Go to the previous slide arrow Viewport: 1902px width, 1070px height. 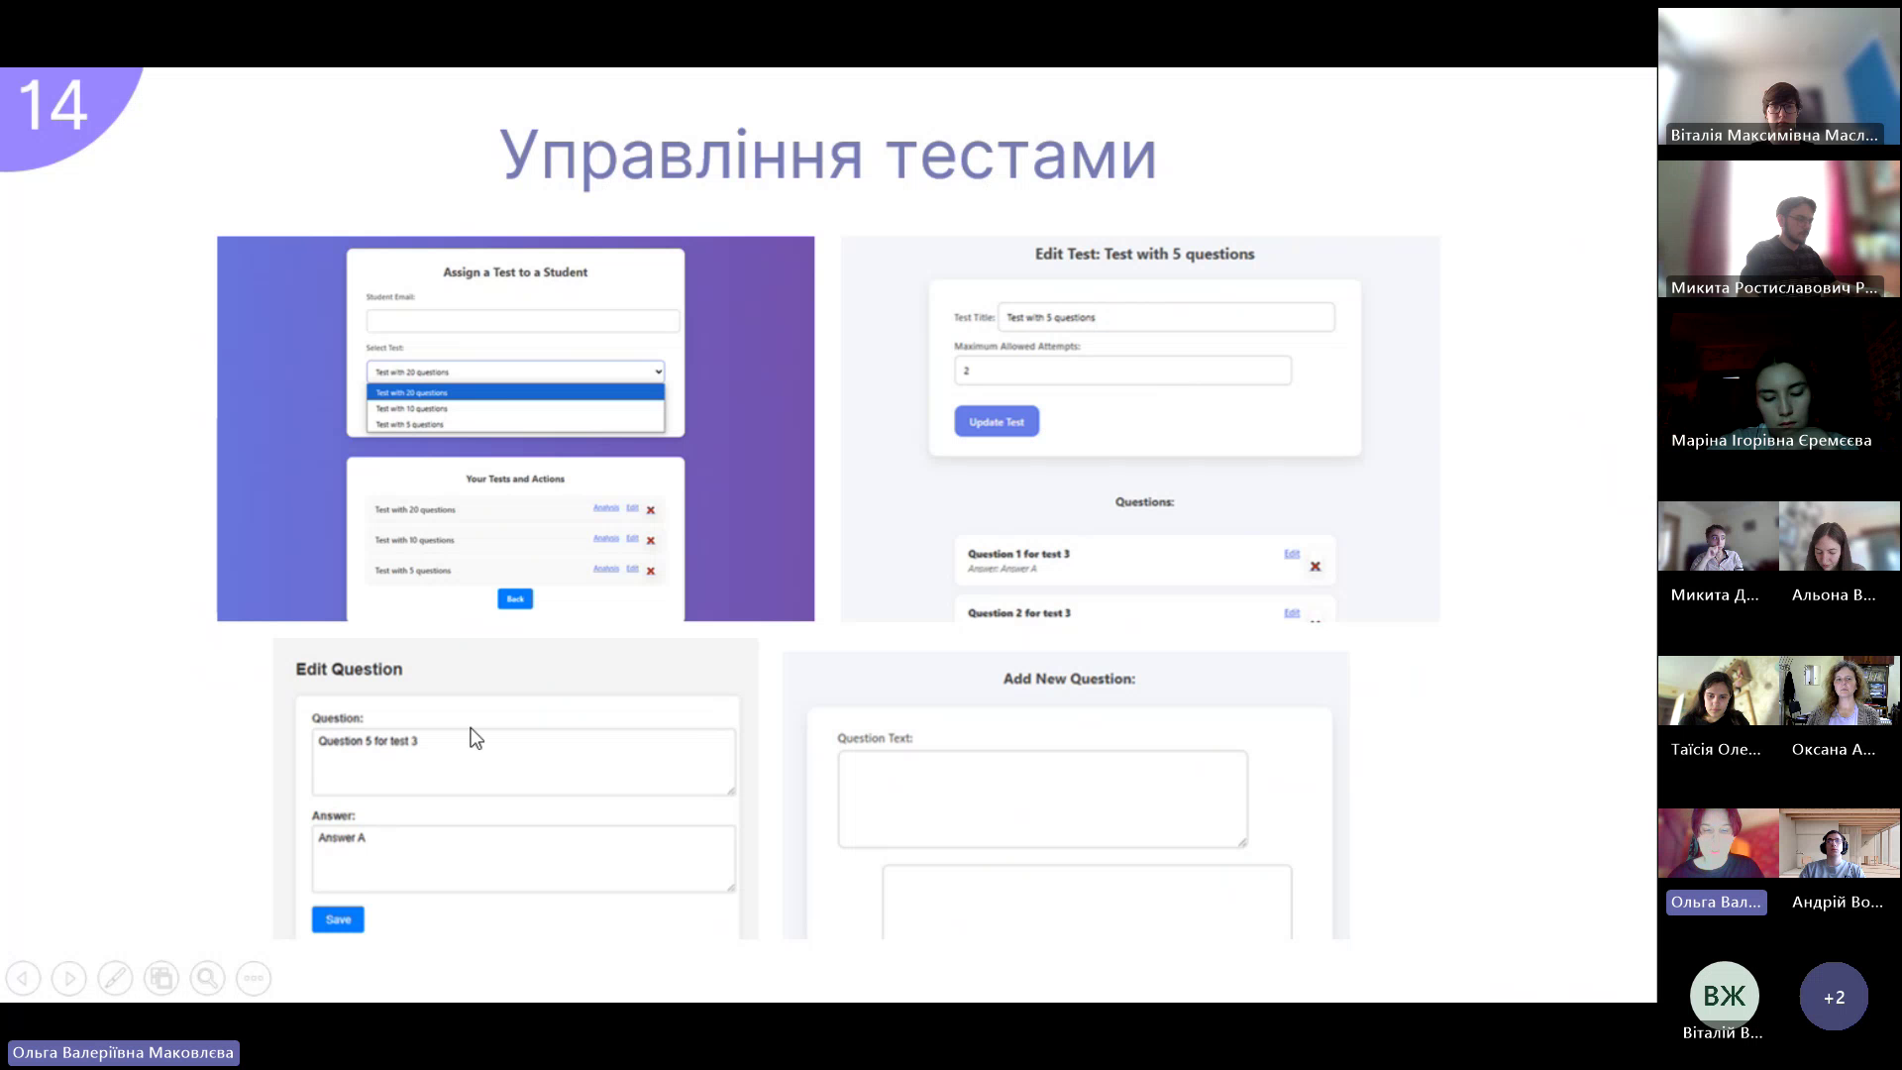coord(23,979)
